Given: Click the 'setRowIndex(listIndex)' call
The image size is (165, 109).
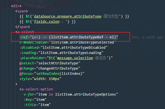Looking at the screenshot, I should click(59, 73).
